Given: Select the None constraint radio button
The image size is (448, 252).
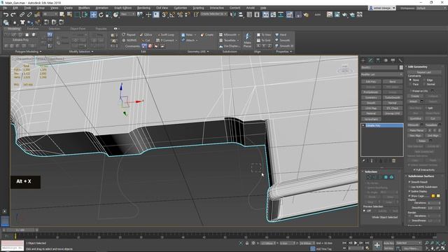Looking at the screenshot, I should tap(411, 80).
